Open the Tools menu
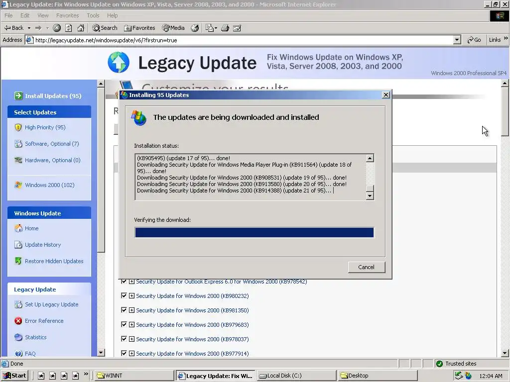This screenshot has width=510, height=382. tap(93, 15)
